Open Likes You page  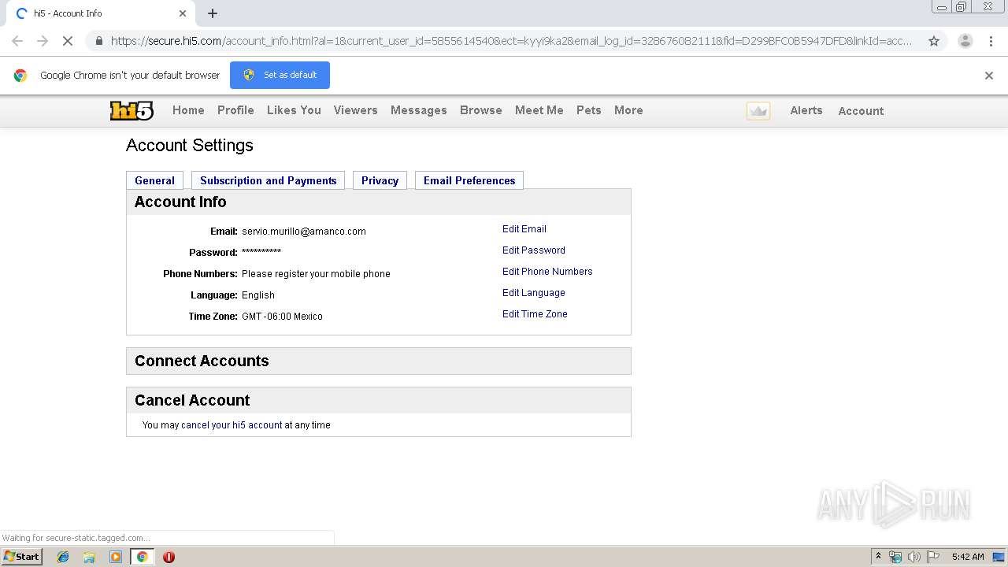tap(294, 110)
